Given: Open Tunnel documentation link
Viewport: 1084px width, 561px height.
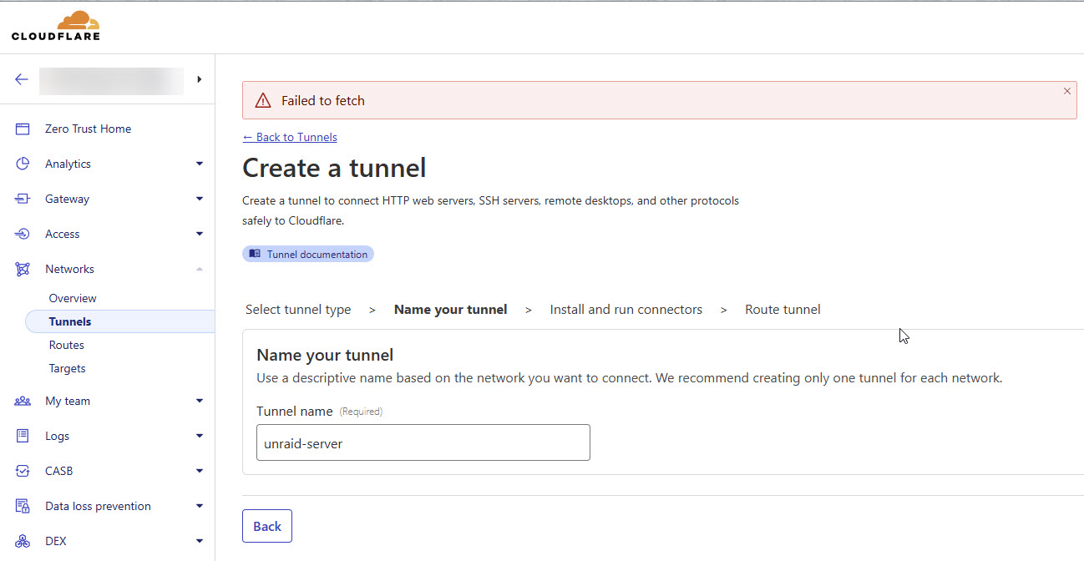Looking at the screenshot, I should [308, 254].
